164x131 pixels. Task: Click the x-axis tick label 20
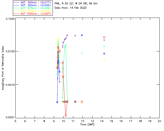click(159, 121)
